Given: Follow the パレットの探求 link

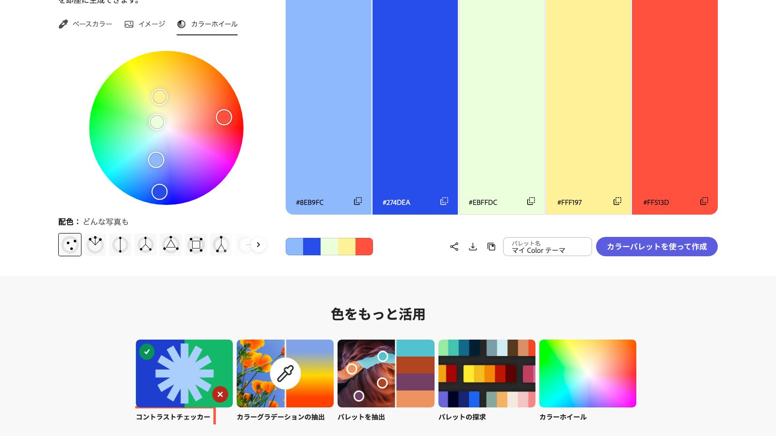Looking at the screenshot, I should pos(462,417).
